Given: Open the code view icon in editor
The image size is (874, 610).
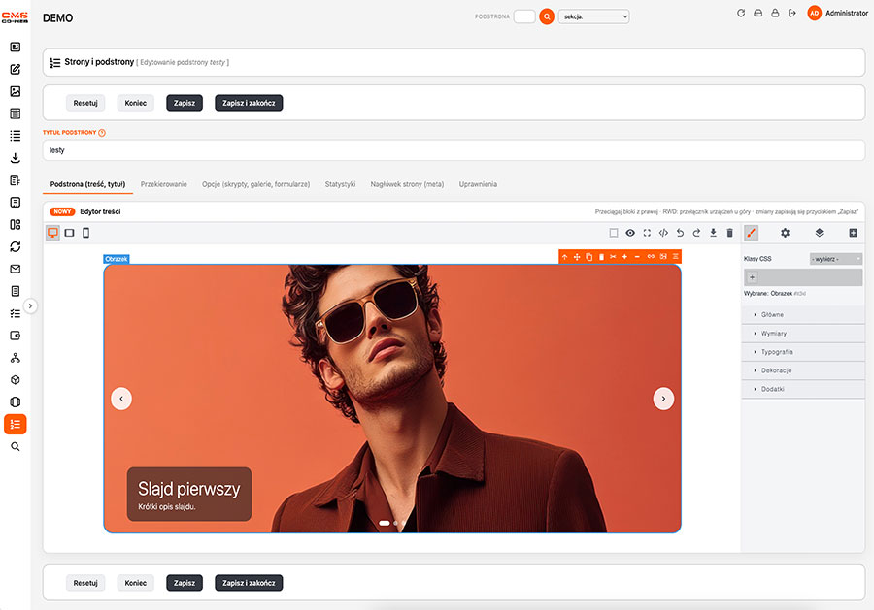Looking at the screenshot, I should tap(663, 233).
